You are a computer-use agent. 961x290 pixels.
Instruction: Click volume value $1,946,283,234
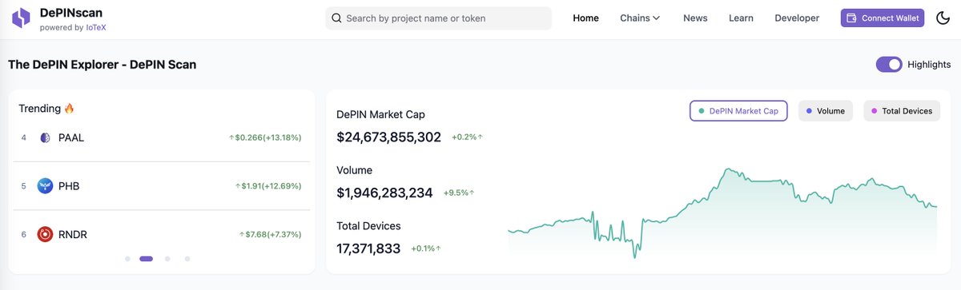384,193
